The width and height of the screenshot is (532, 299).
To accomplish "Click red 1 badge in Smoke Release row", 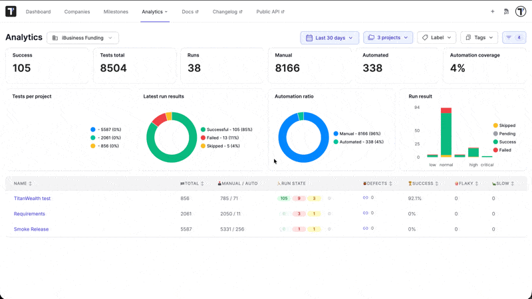I will (299, 229).
